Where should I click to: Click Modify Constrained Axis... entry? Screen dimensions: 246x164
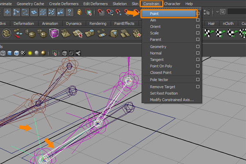point(171,100)
